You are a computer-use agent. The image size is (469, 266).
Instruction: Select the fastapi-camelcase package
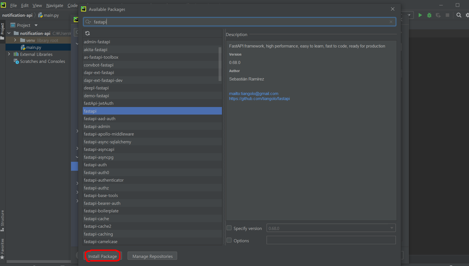point(152,241)
